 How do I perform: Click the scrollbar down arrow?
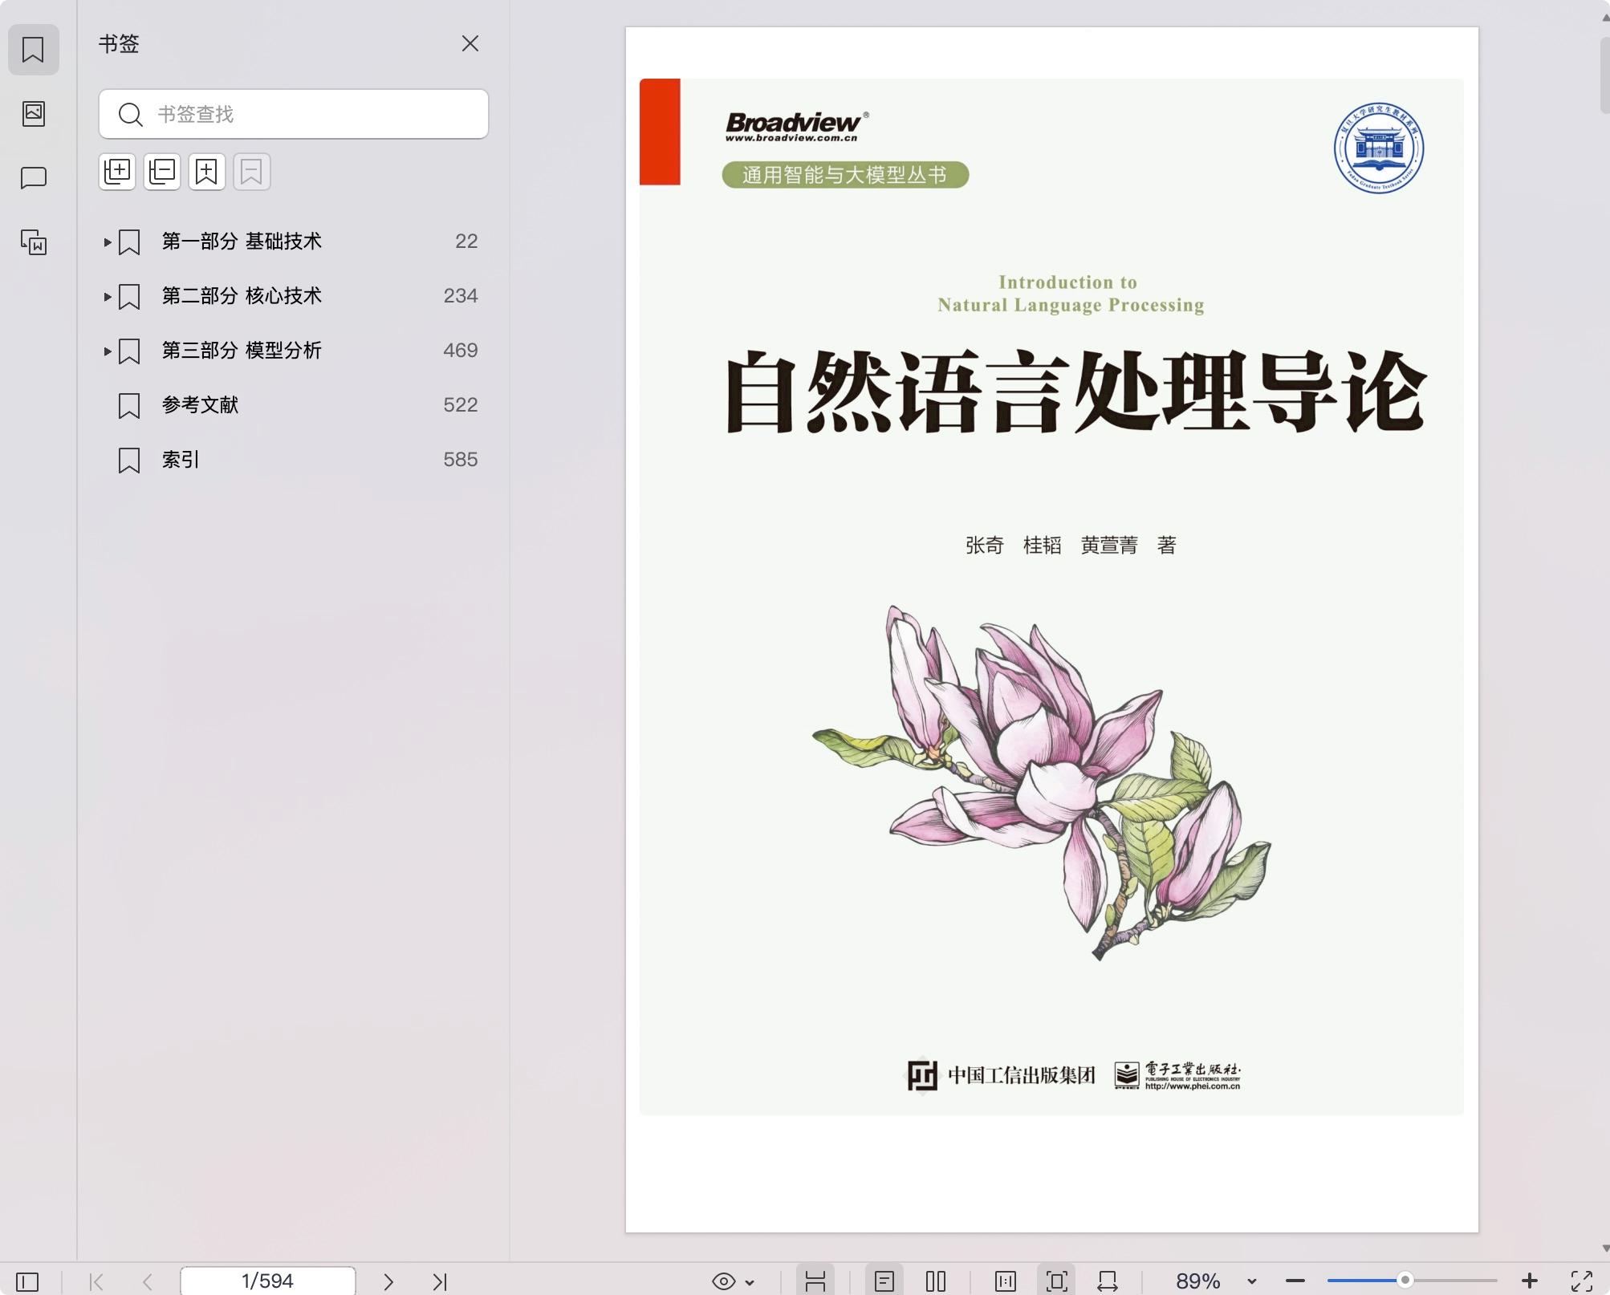1604,1248
